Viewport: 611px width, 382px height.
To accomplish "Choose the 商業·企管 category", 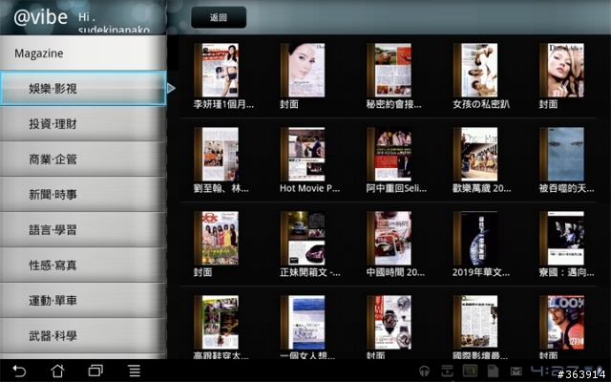I will coord(83,159).
